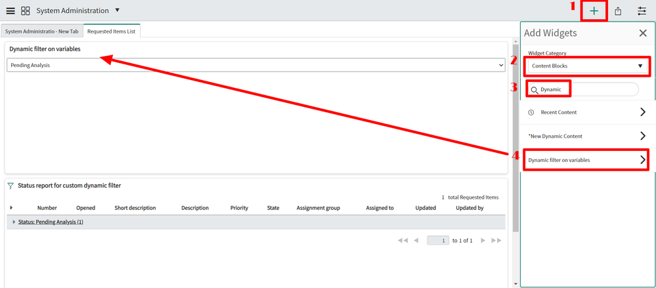Click the plus Add Widgets icon
The image size is (656, 288).
tap(594, 11)
